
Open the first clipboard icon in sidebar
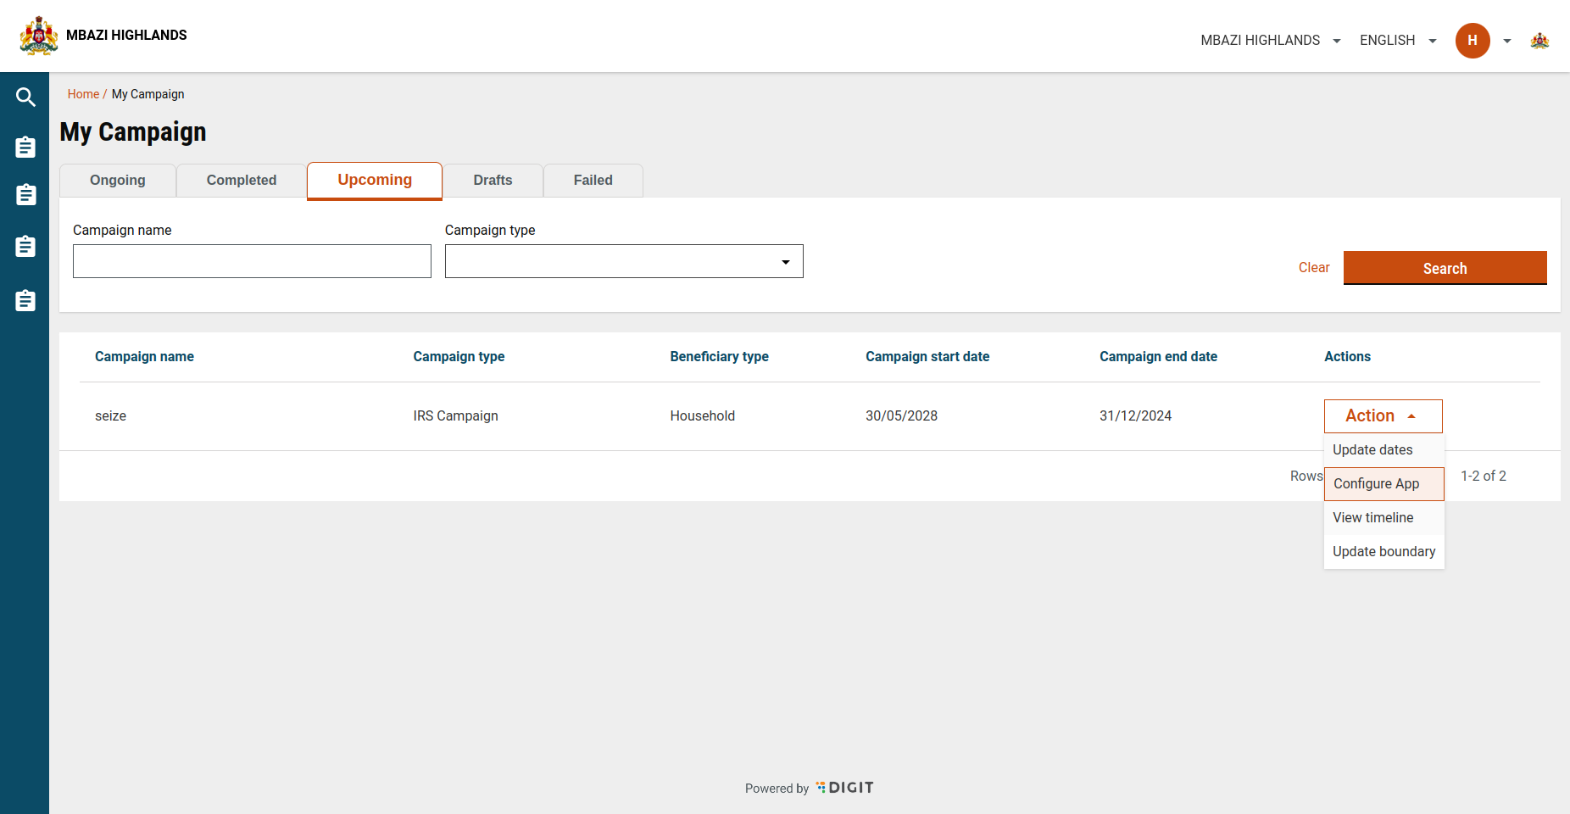pyautogui.click(x=25, y=148)
